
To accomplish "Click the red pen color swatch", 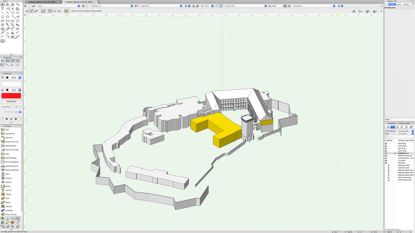I will point(11,95).
